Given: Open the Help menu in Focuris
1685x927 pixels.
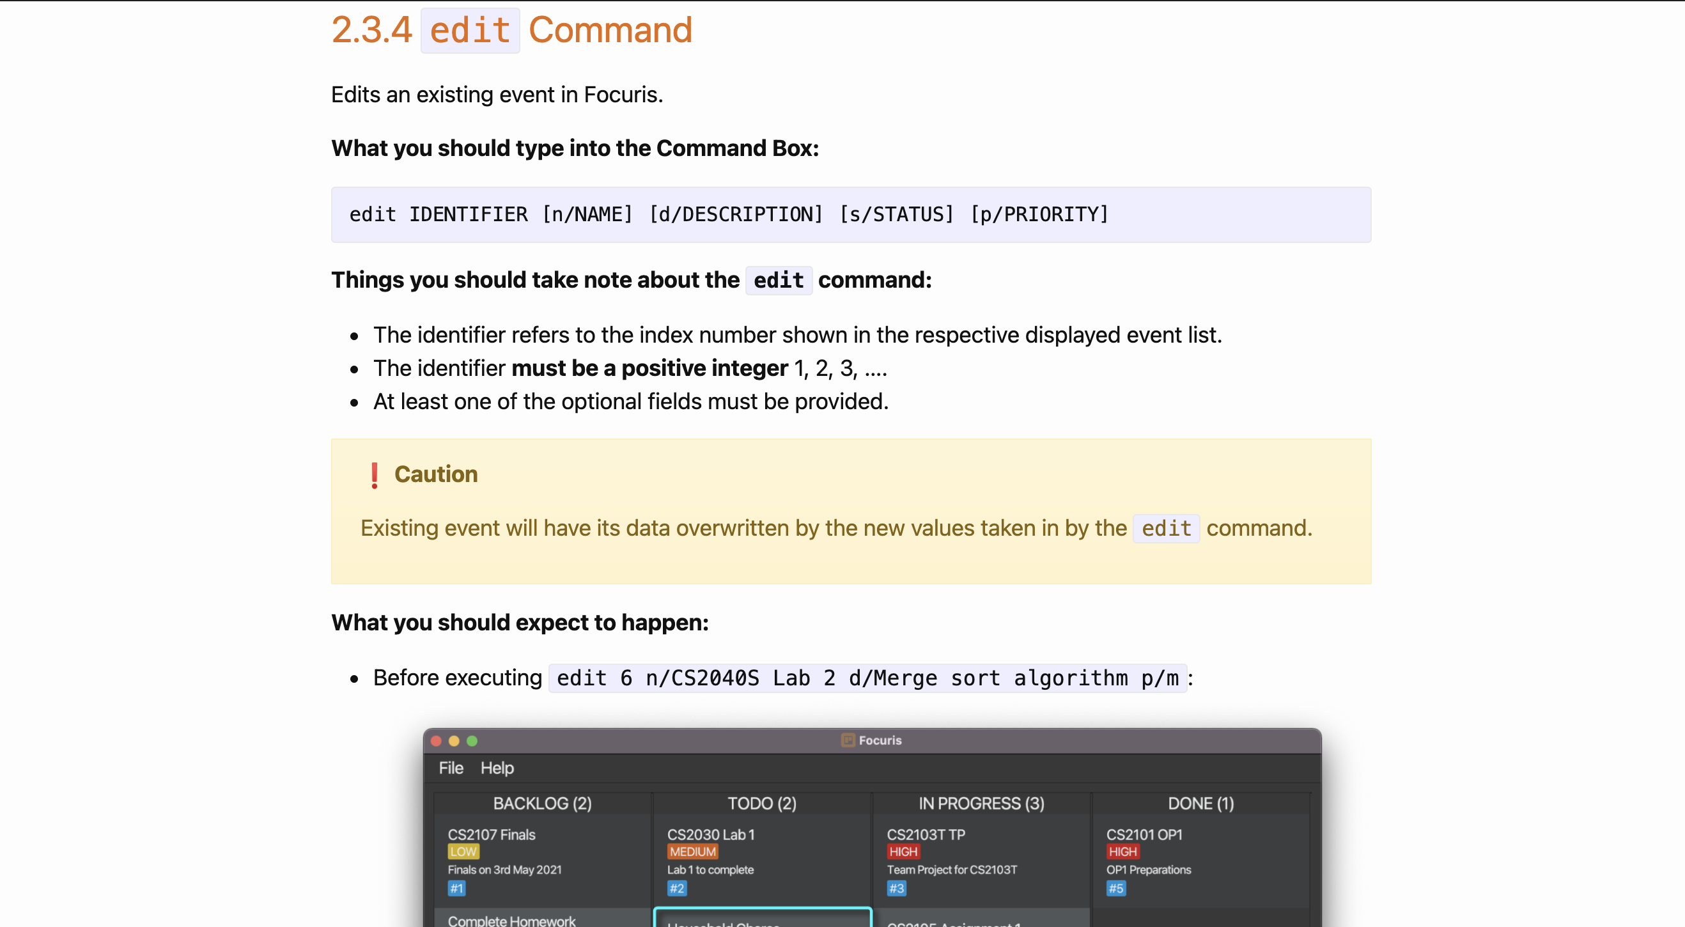Looking at the screenshot, I should tap(497, 767).
